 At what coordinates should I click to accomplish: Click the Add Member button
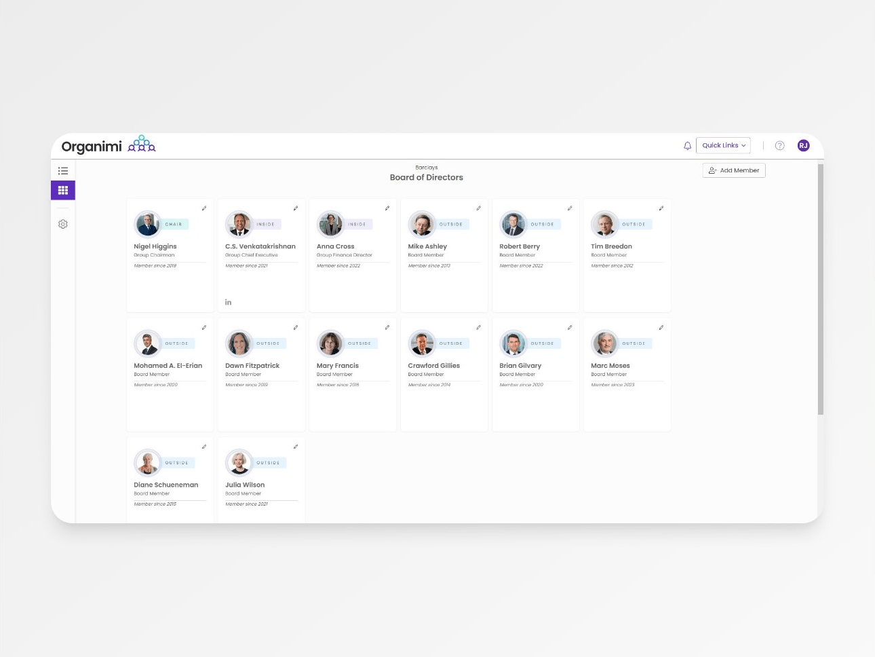coord(734,170)
